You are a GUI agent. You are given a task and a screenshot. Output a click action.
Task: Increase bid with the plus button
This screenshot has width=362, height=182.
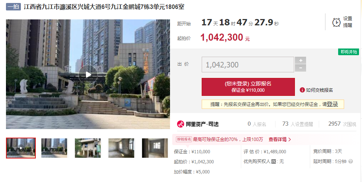point(300,60)
